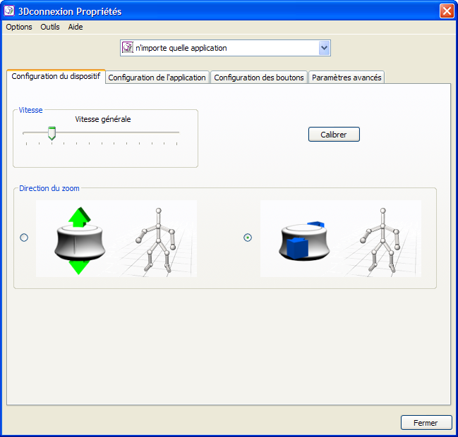Open the Outils menu
The image size is (458, 437).
(50, 27)
